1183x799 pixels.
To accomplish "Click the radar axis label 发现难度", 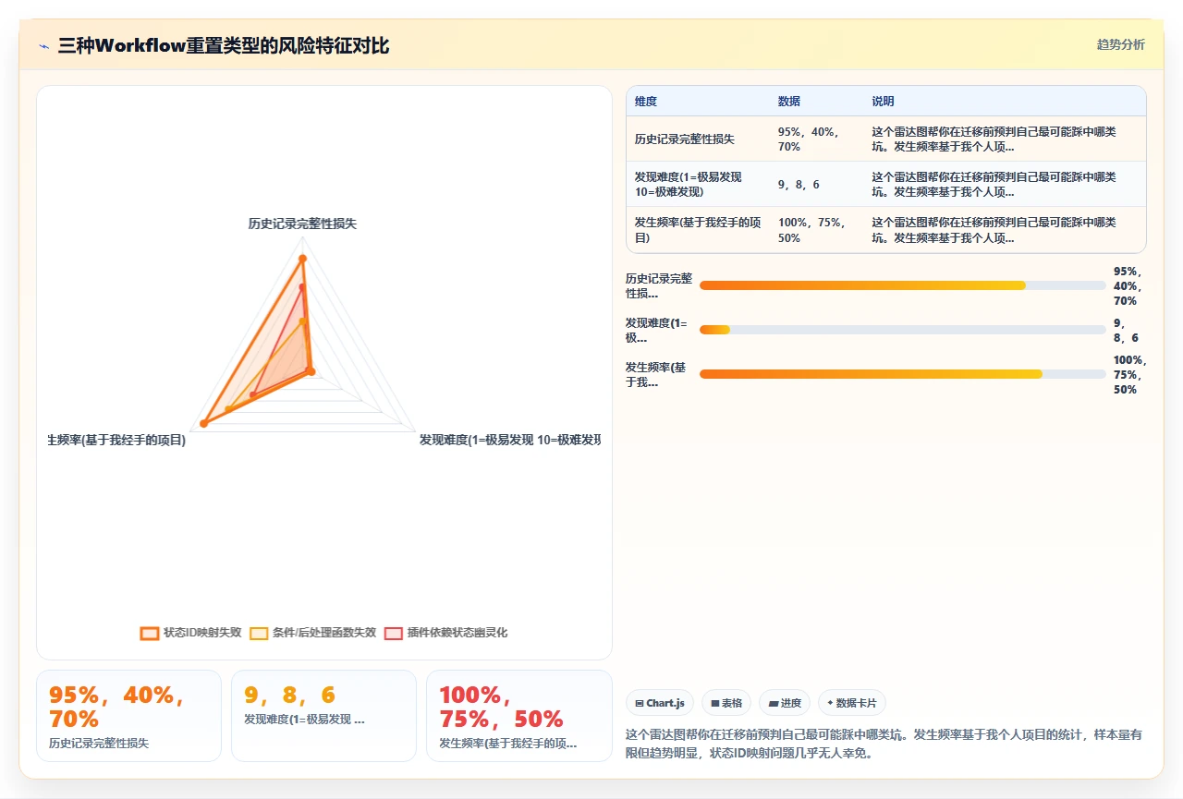I will [510, 441].
